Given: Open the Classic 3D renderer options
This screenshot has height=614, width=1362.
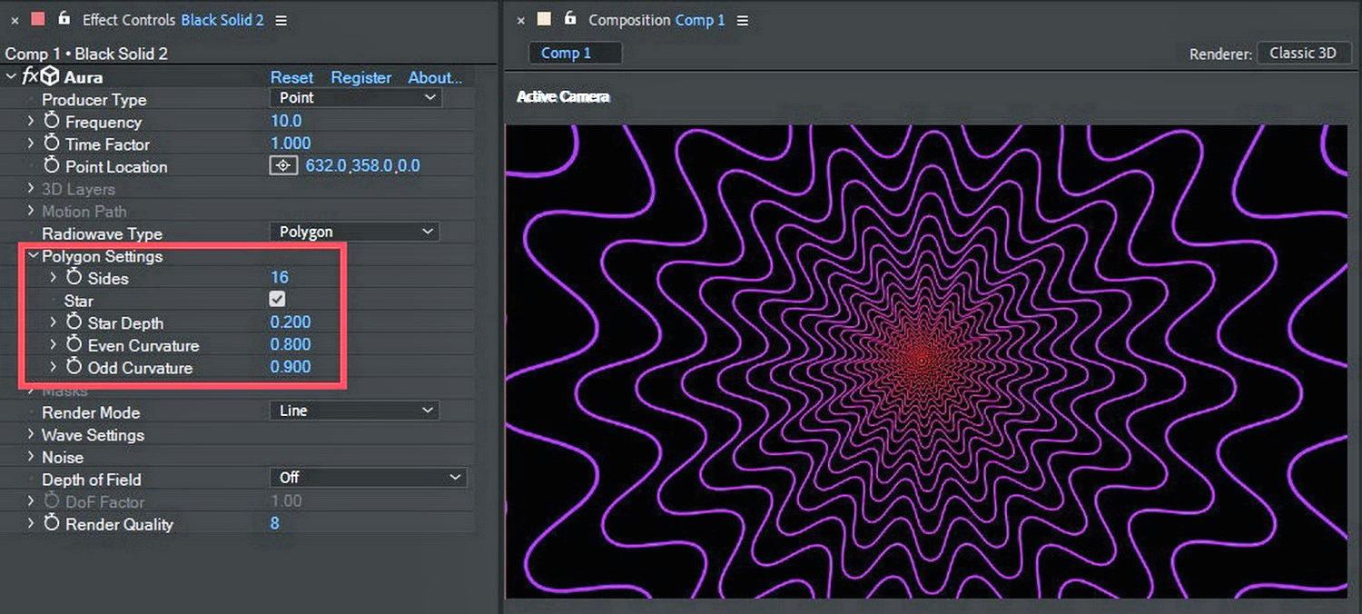Looking at the screenshot, I should point(1303,53).
